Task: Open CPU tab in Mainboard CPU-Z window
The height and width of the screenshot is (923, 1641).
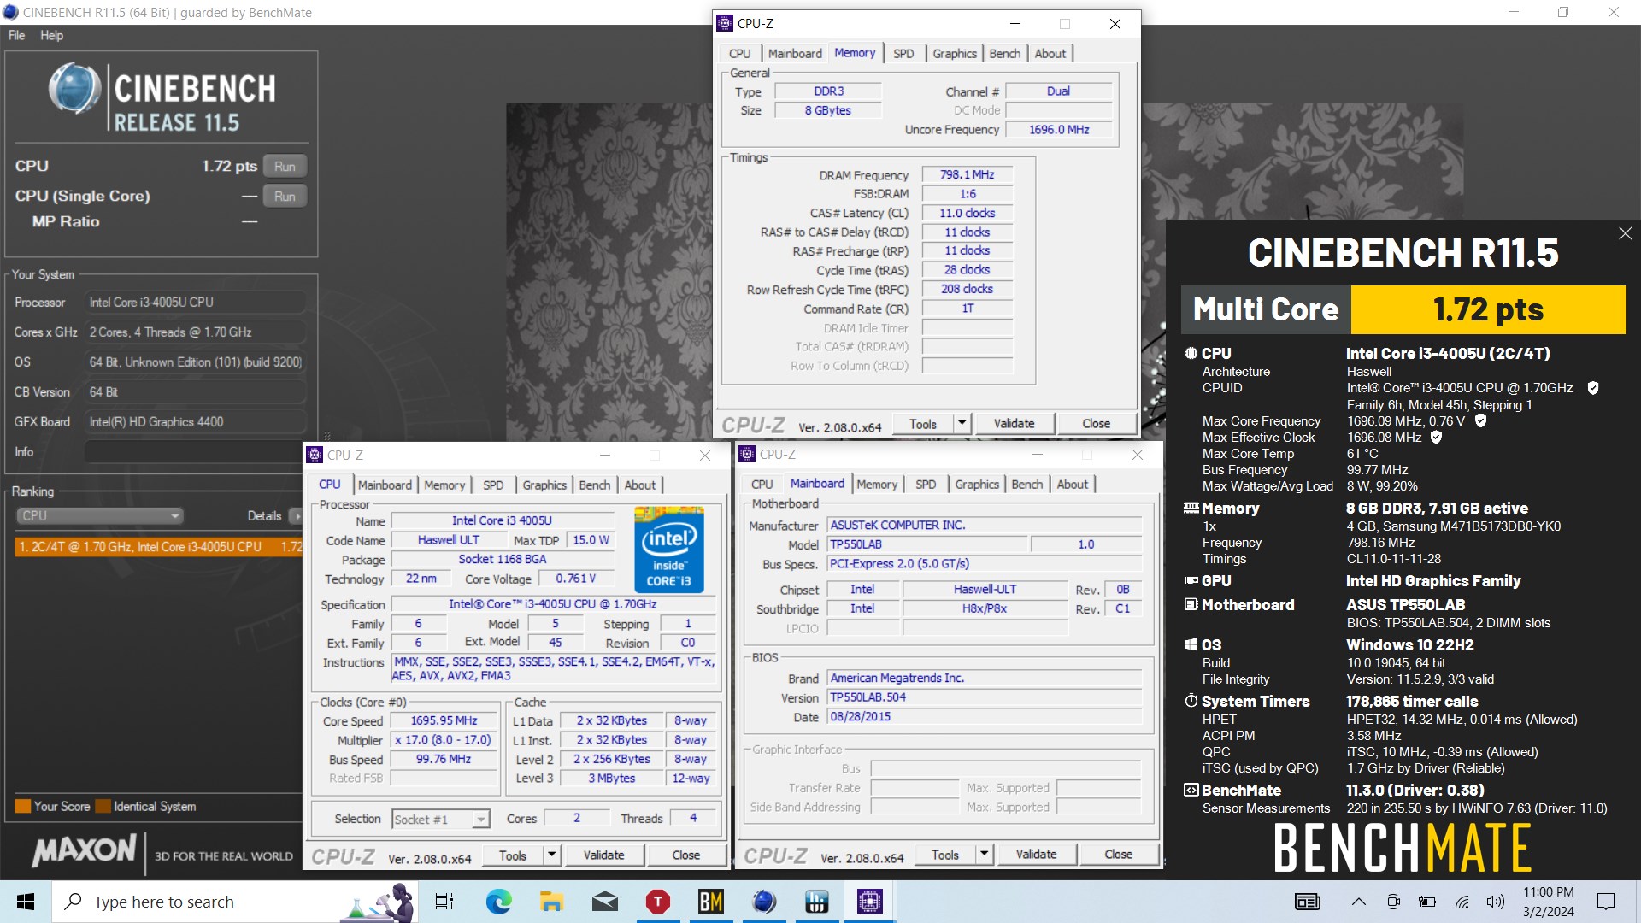Action: click(x=762, y=484)
